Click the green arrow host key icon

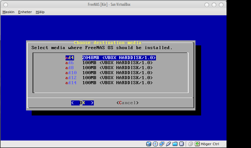coord(197,144)
